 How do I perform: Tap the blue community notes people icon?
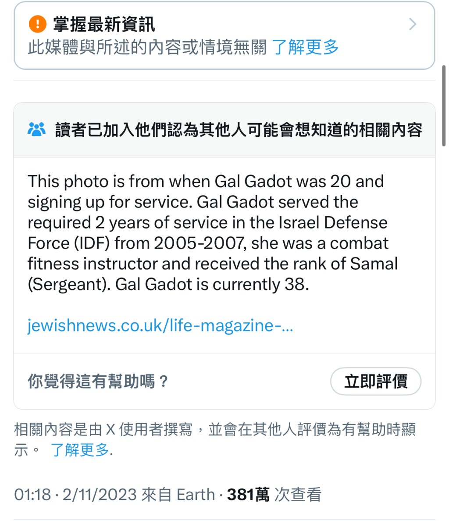(x=36, y=129)
